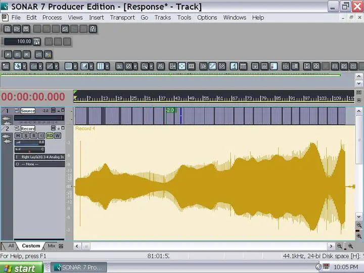Minimize the Source track strip
Screen dimensions: 364x273
coord(59,111)
